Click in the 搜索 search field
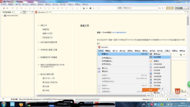 137,8
